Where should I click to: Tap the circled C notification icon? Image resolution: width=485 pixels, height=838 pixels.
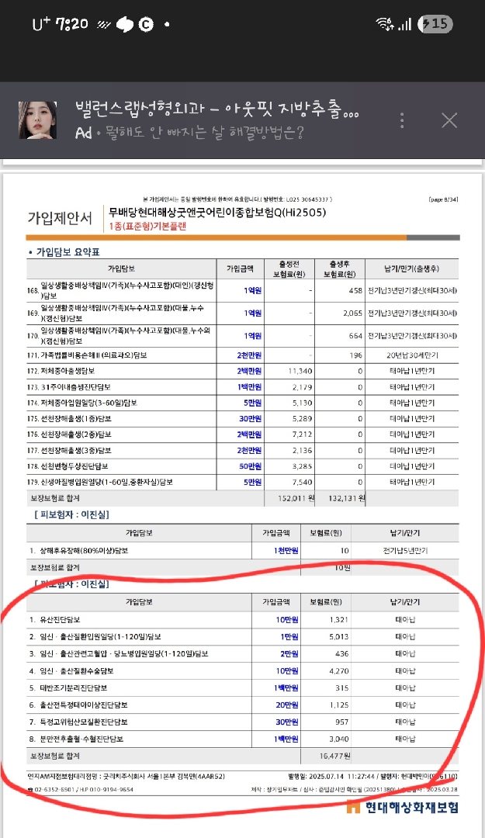144,24
